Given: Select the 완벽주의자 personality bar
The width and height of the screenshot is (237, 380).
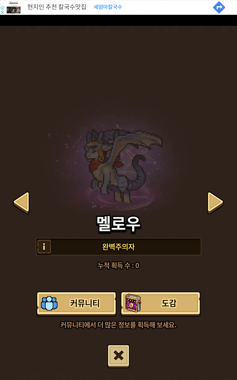Looking at the screenshot, I should pyautogui.click(x=118, y=247).
